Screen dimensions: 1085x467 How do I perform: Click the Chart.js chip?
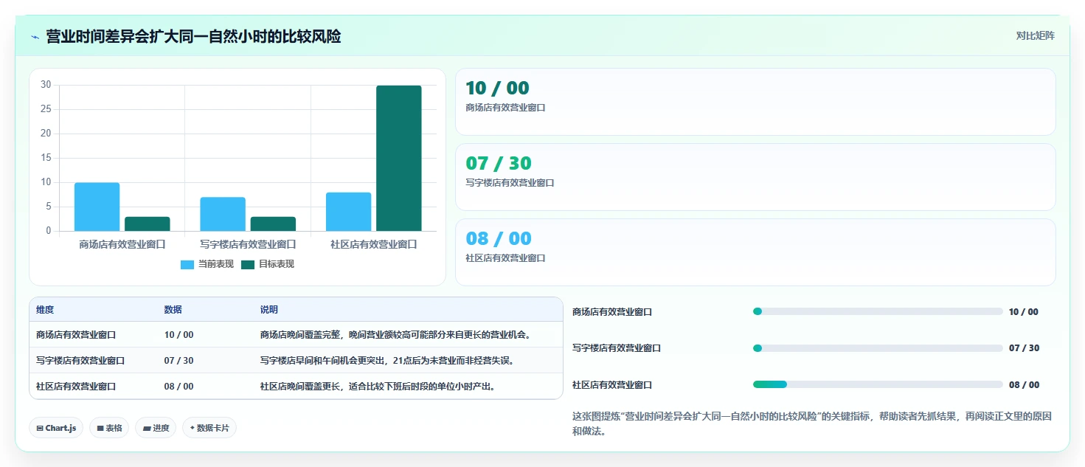coord(56,428)
